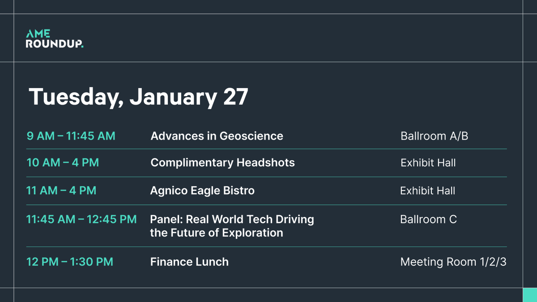Click the "the Future of Exploration" line
The width and height of the screenshot is (537, 302).
tap(217, 233)
